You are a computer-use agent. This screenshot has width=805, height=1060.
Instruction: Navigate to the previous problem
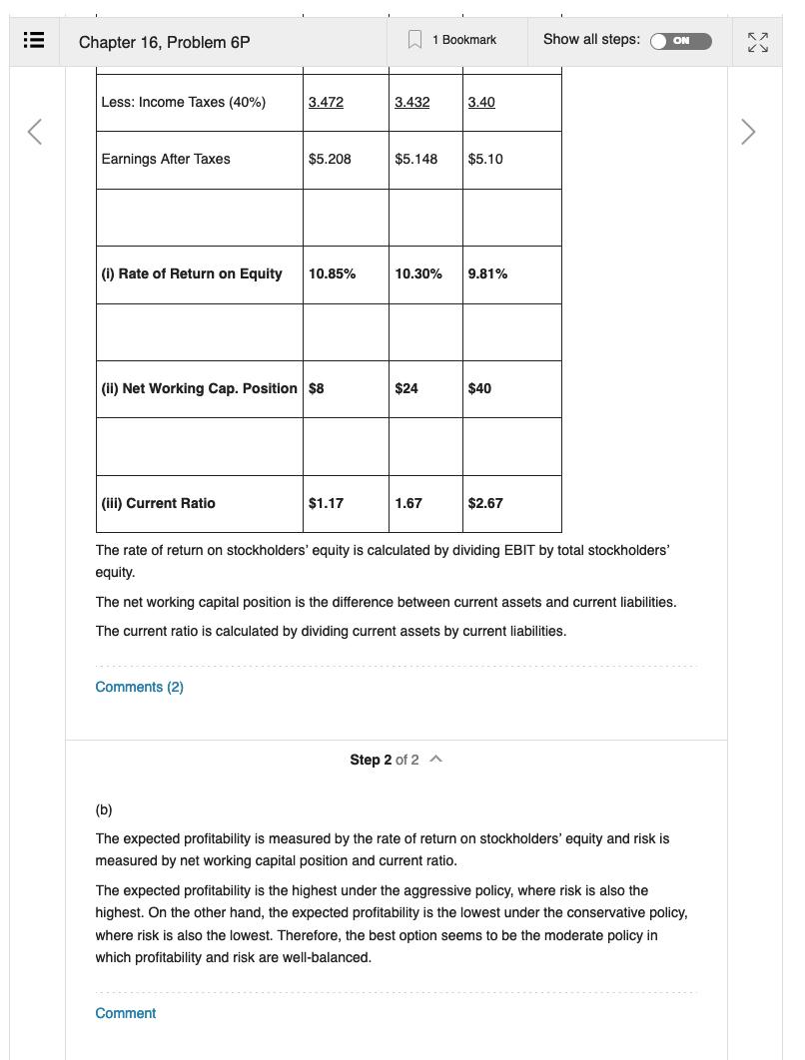click(34, 131)
